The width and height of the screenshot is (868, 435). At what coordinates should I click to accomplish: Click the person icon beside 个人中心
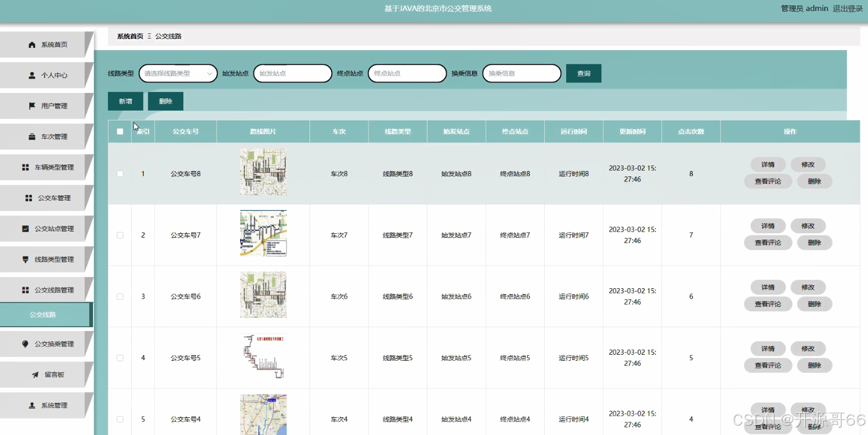point(32,75)
